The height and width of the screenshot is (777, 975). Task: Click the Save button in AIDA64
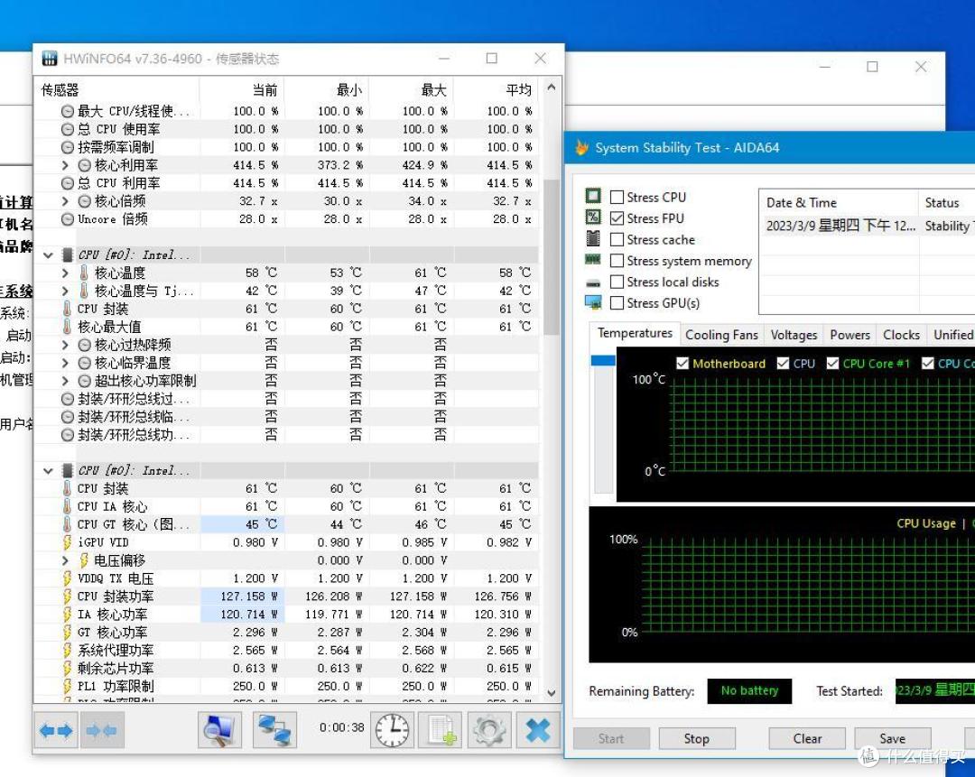(x=892, y=738)
